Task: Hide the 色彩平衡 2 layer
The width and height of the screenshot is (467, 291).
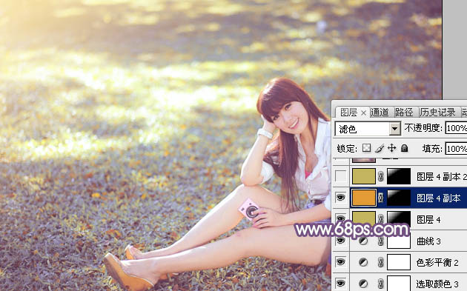Action: pos(341,262)
